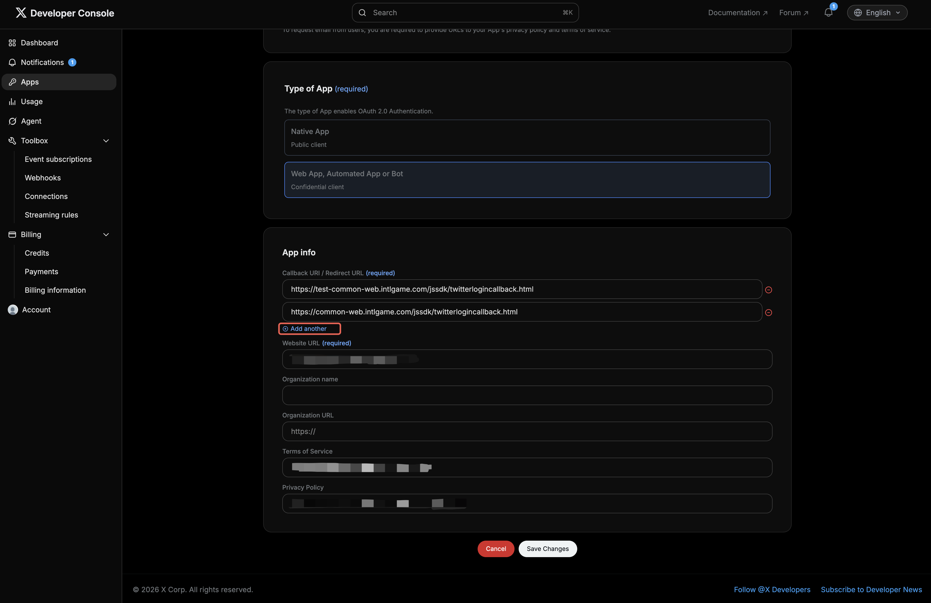
Task: Collapse the Billing section chevron
Action: [x=106, y=234]
